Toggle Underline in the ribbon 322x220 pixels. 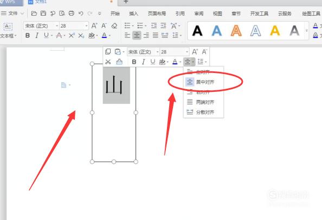point(46,36)
